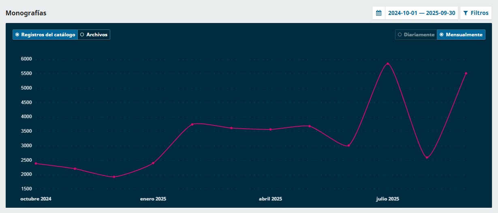Select the final September 2025 data point

pyautogui.click(x=466, y=73)
